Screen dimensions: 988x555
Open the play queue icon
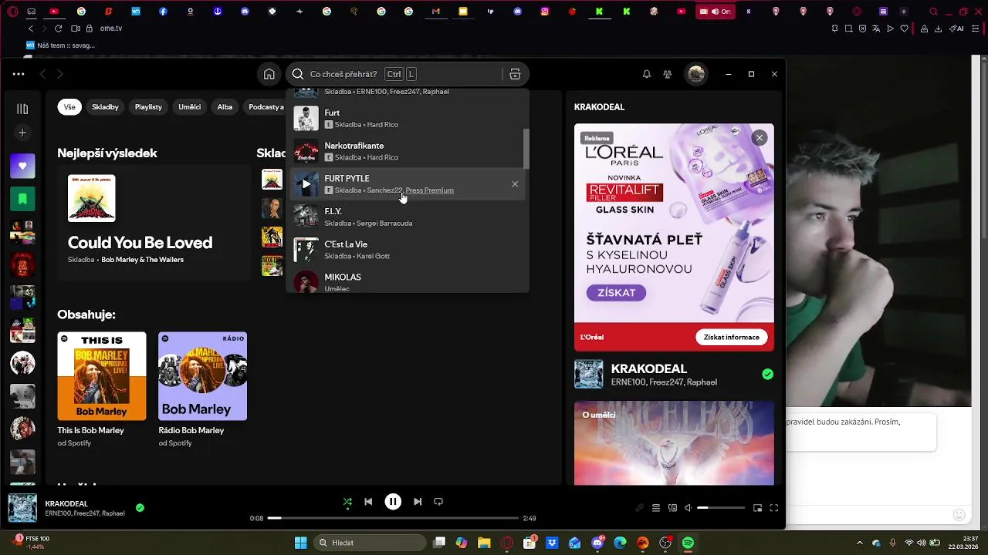coord(656,508)
